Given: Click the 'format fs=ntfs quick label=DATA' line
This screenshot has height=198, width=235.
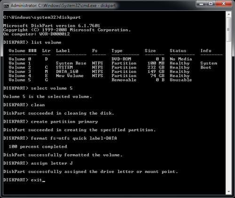Looking at the screenshot, I should 60,138.
